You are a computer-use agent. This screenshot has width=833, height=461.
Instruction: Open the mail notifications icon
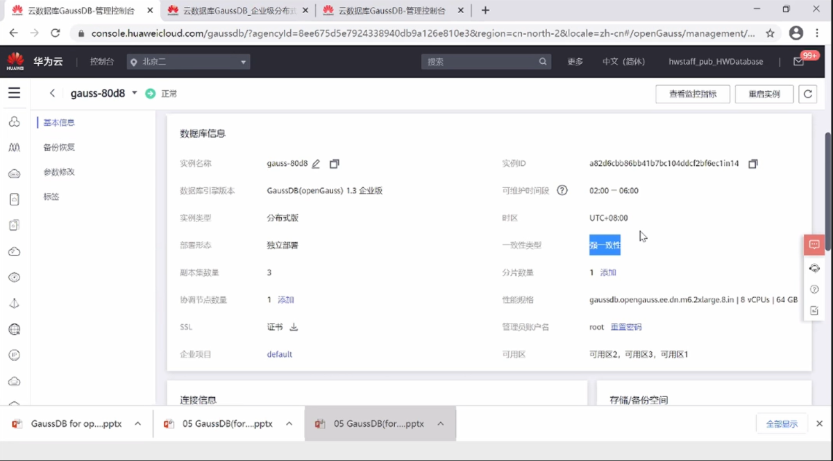pos(798,62)
